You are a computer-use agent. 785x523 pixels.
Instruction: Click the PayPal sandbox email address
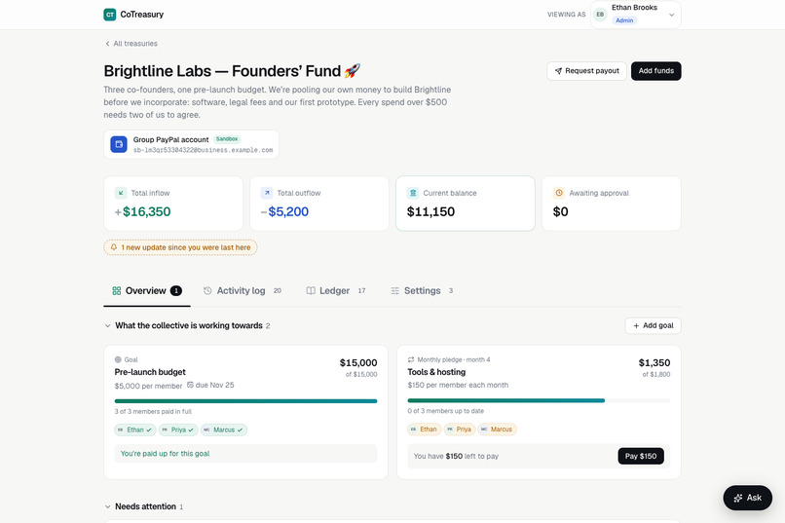pos(203,150)
